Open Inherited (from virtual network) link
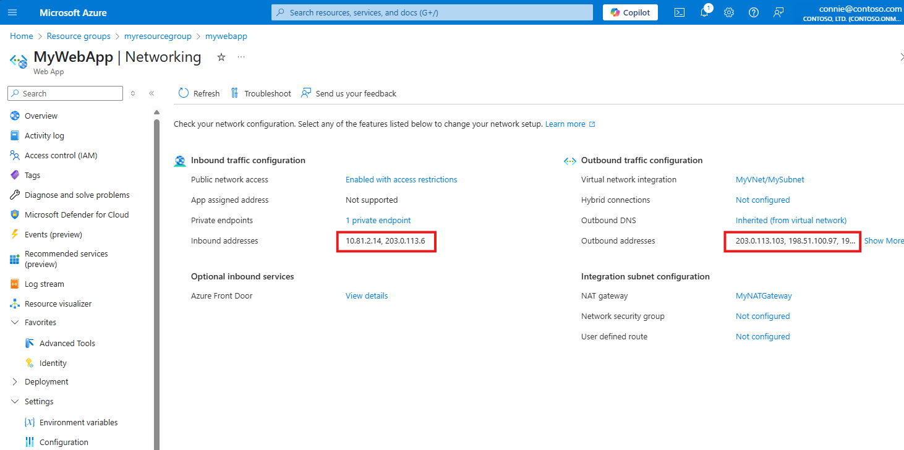 pyautogui.click(x=791, y=220)
